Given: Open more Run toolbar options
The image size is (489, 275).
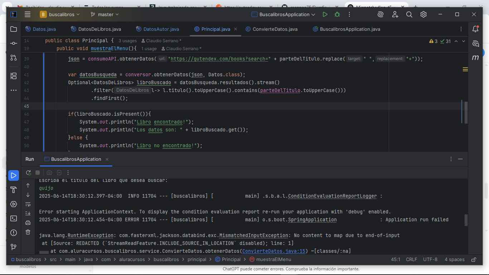Looking at the screenshot, I should click(68, 173).
